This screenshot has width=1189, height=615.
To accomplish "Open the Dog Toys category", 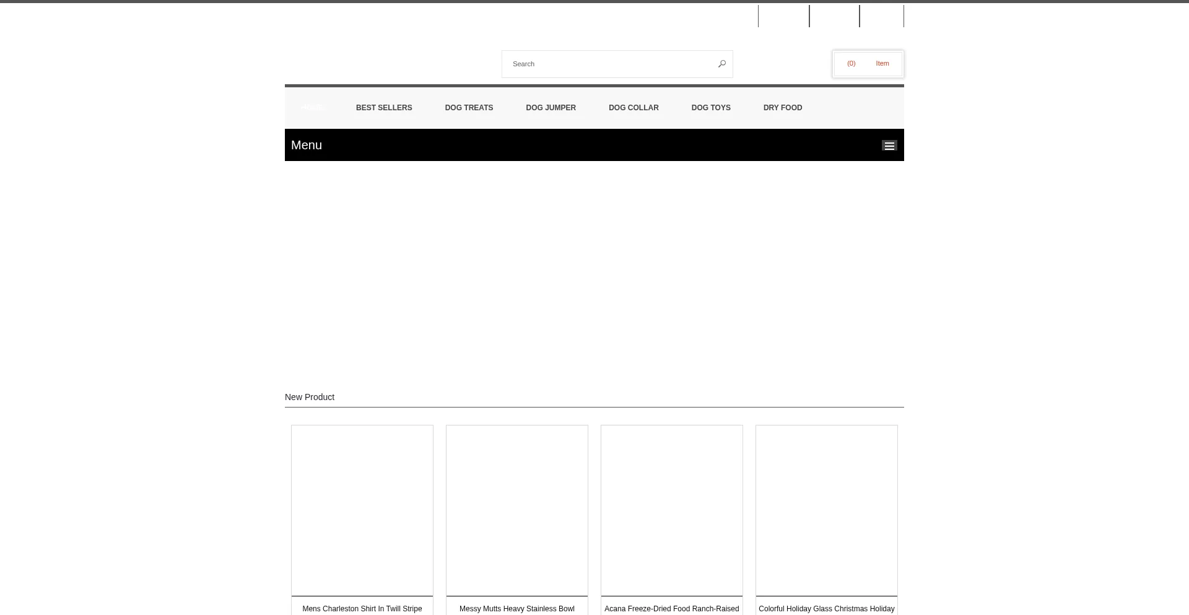I will click(711, 108).
